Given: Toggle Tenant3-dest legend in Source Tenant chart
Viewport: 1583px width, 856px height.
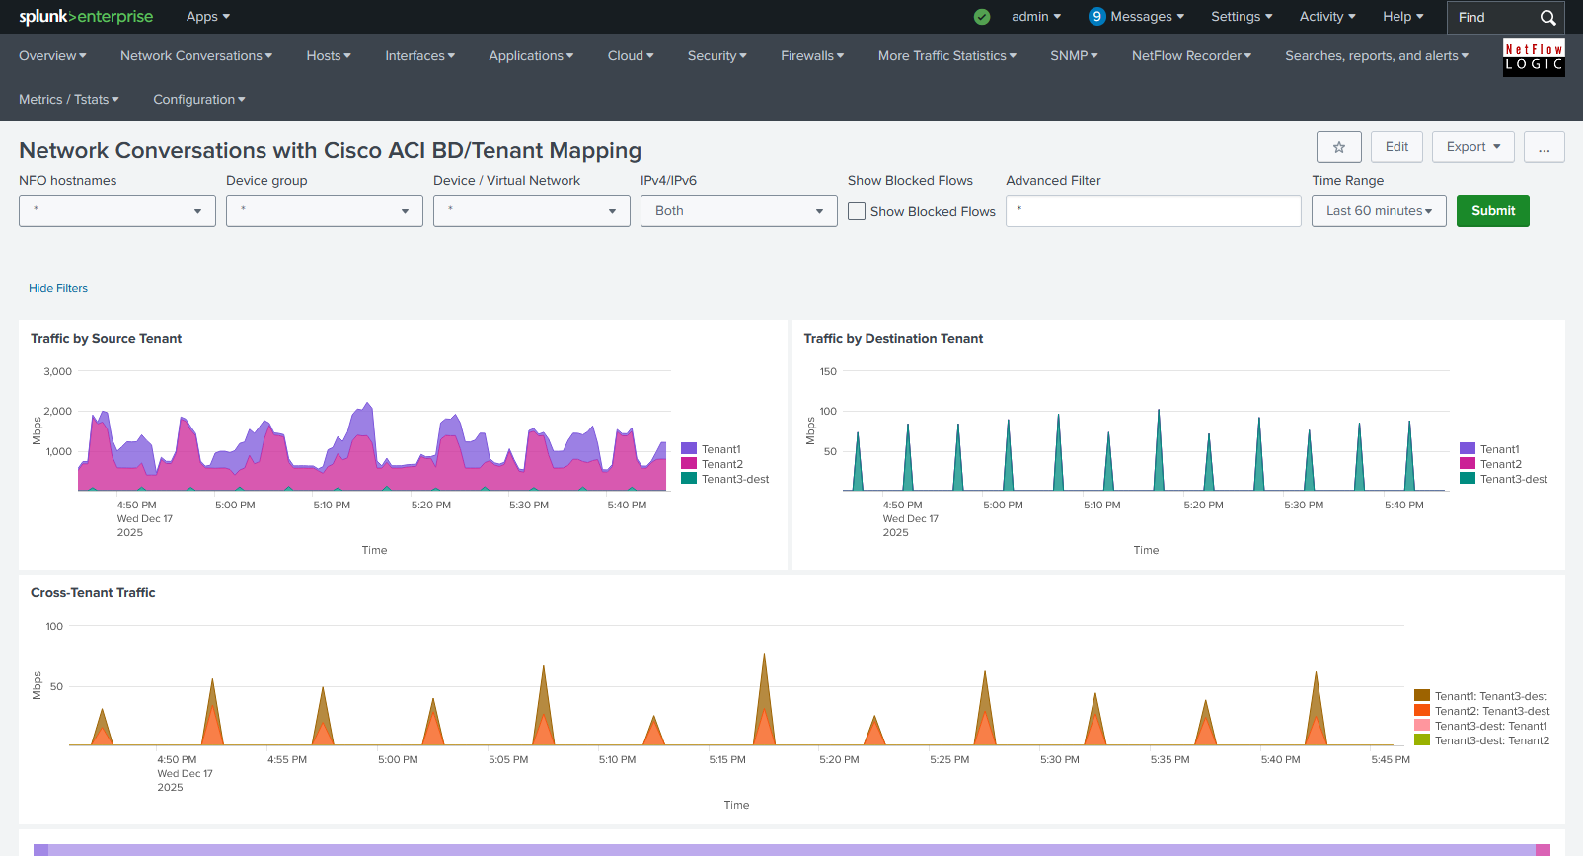Looking at the screenshot, I should (734, 480).
